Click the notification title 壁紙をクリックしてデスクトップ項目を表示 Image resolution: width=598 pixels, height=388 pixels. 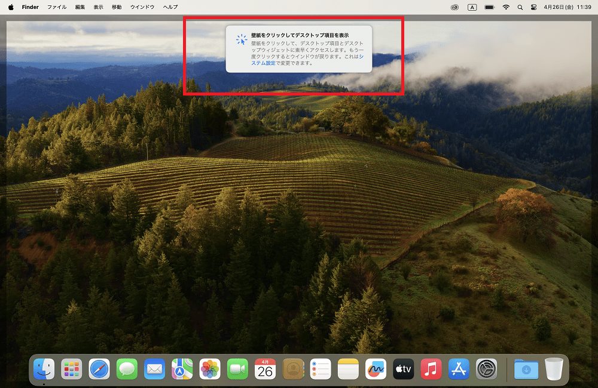point(300,35)
